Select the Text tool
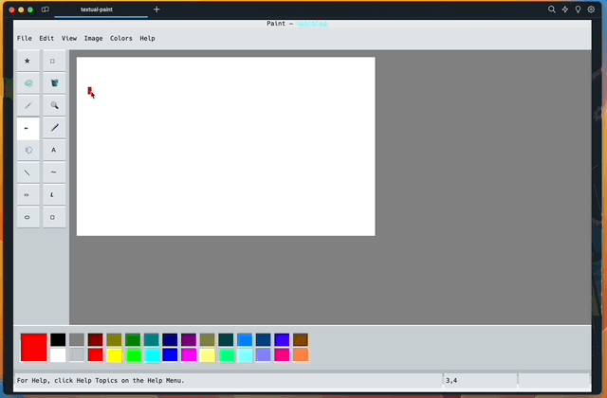This screenshot has height=398, width=607. (53, 150)
